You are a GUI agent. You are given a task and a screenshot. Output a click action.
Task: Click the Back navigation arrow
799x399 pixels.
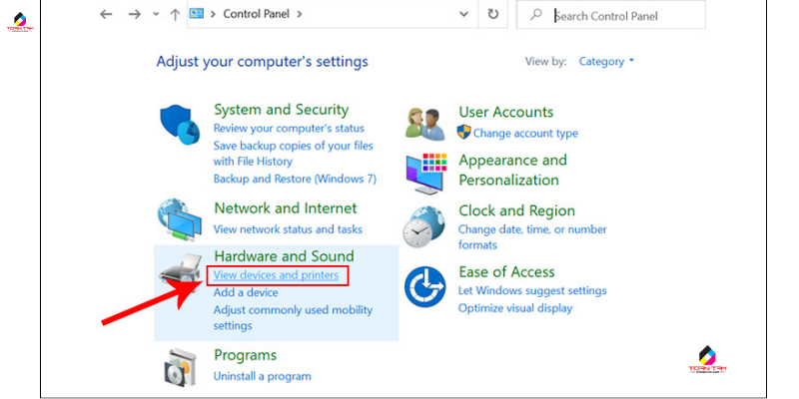click(107, 15)
